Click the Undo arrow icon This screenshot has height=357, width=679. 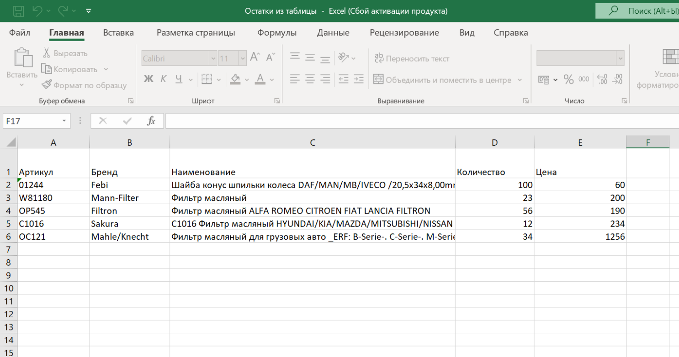tap(37, 11)
